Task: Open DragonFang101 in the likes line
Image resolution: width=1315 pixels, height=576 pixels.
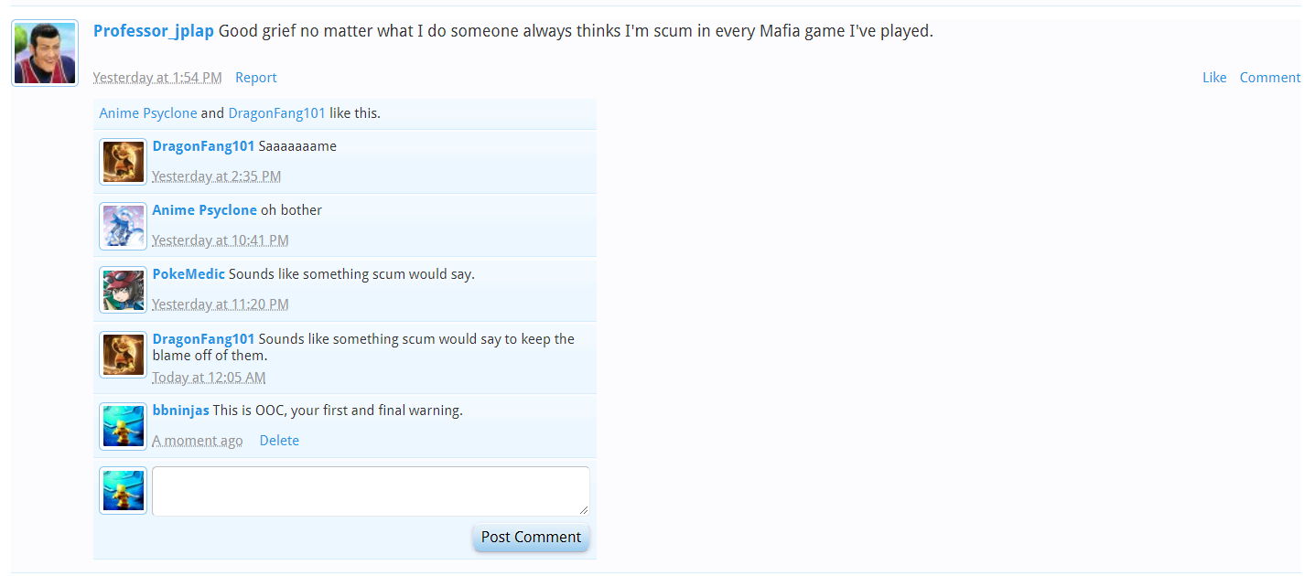Action: pos(277,113)
